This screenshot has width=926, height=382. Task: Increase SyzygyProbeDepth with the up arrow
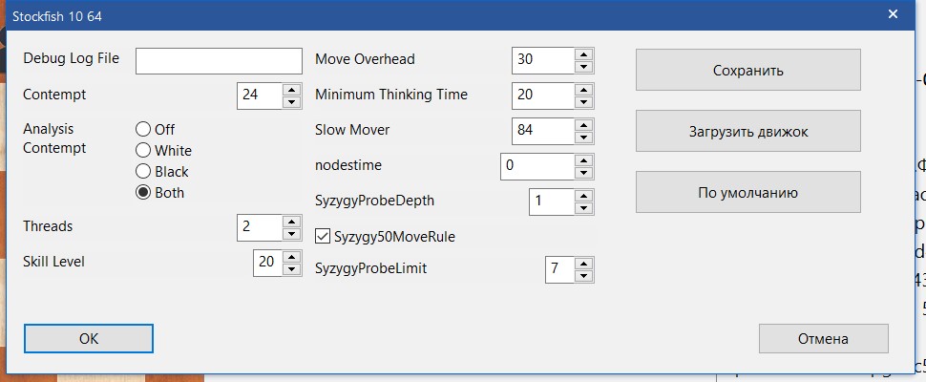point(583,195)
